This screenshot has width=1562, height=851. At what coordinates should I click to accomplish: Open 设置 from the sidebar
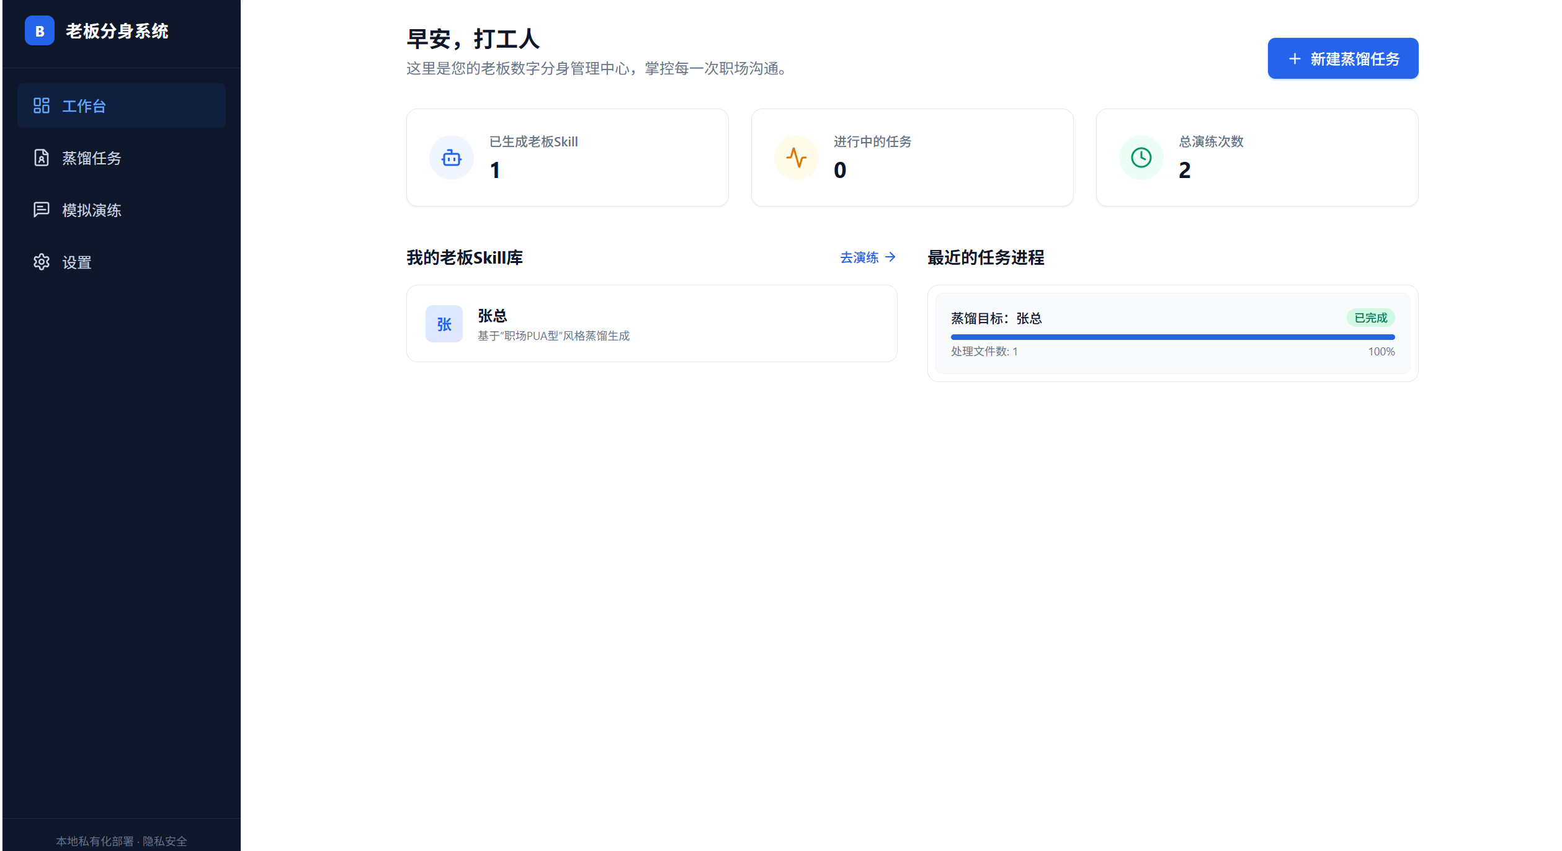click(77, 262)
